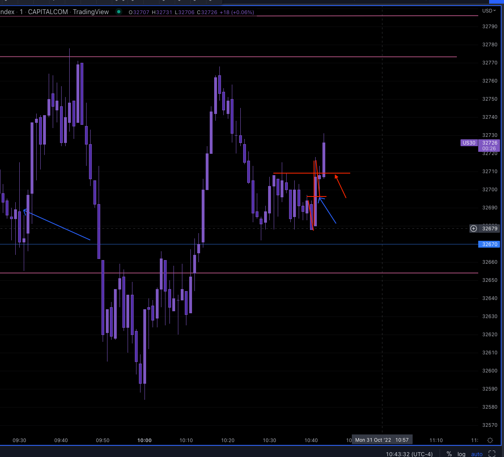Click the sun icon above the time axis
This screenshot has width=504, height=457.
(x=490, y=440)
